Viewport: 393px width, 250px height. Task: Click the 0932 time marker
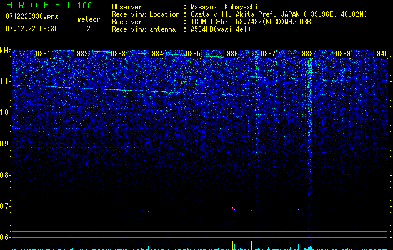tap(81, 53)
